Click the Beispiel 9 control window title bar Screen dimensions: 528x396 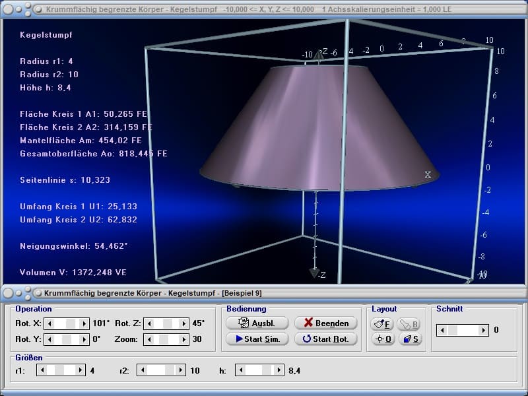[264, 293]
